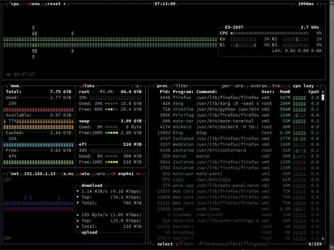334x250 pixels.
Task: Open the process filter field
Action: coord(181,86)
